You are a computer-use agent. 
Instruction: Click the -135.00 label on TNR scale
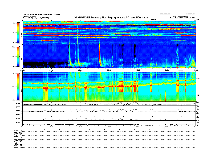click(14, 87)
